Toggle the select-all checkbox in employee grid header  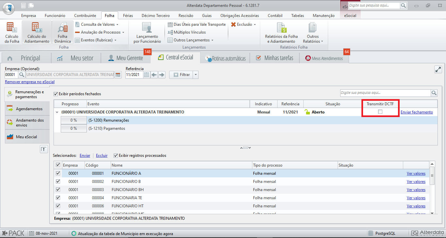pos(58,165)
